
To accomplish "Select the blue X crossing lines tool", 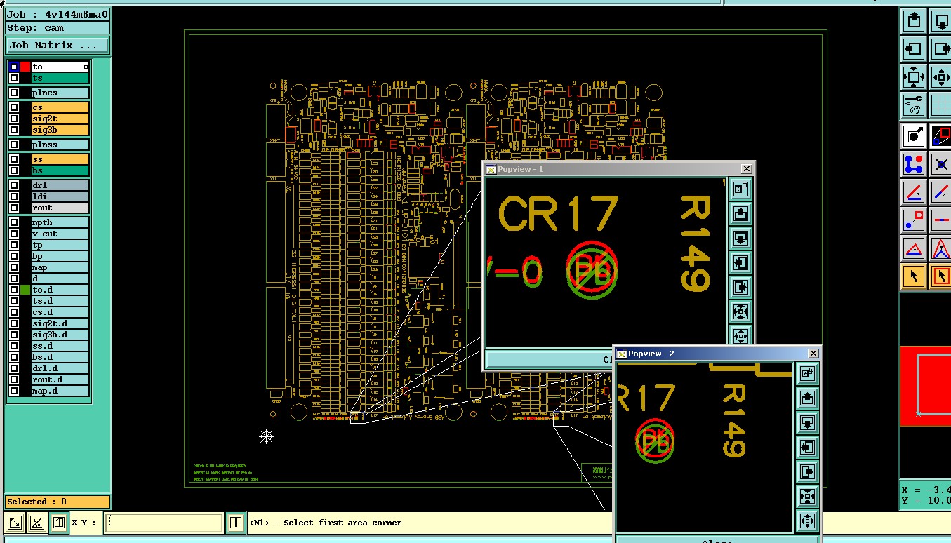I will tap(940, 163).
